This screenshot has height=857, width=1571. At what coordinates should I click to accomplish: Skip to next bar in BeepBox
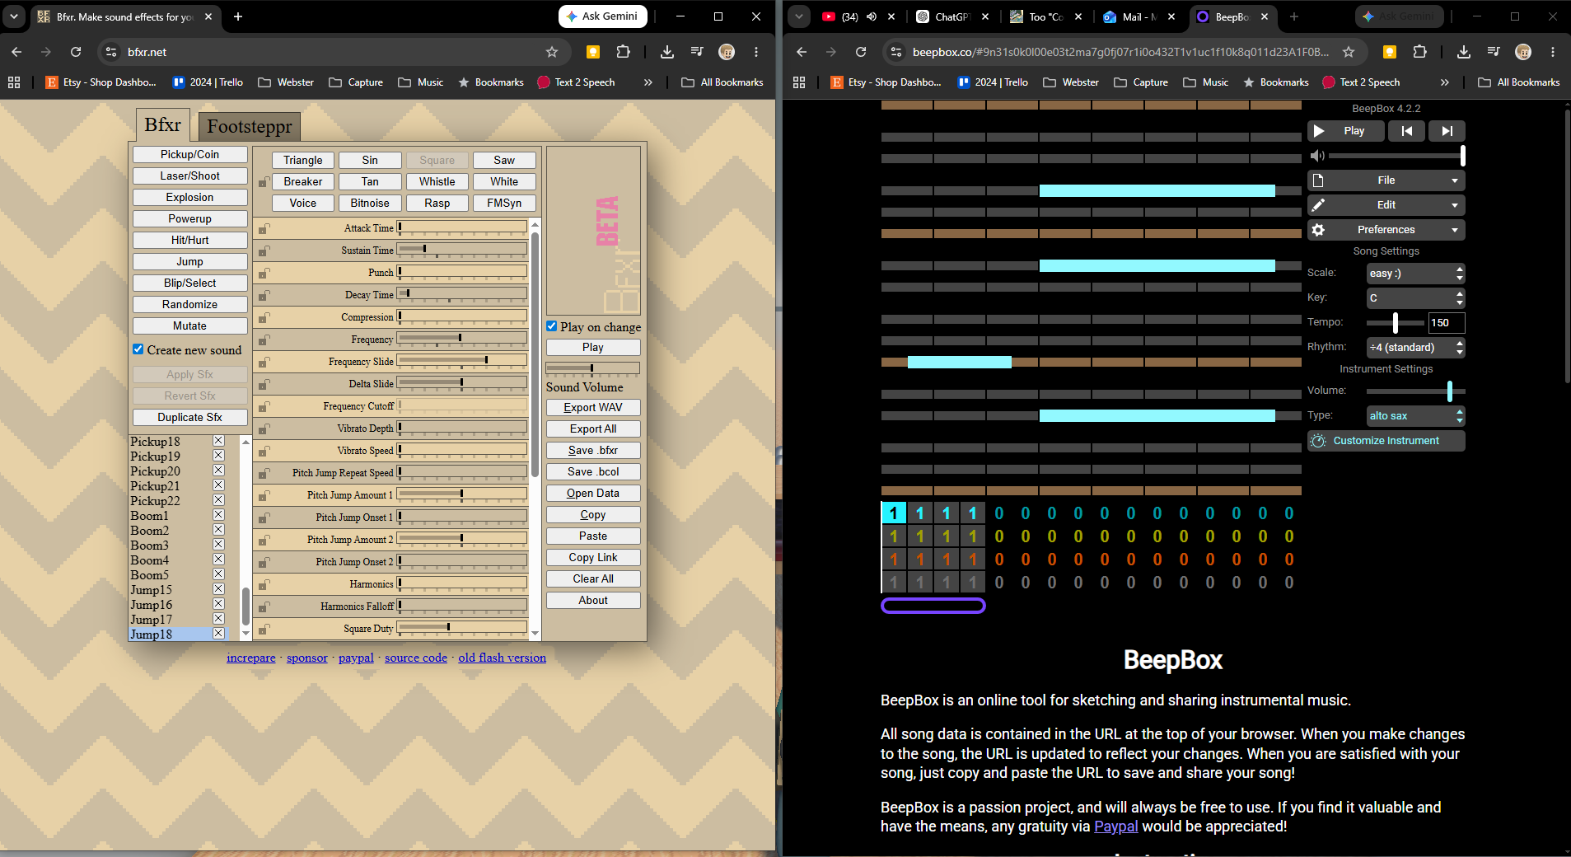click(1447, 131)
